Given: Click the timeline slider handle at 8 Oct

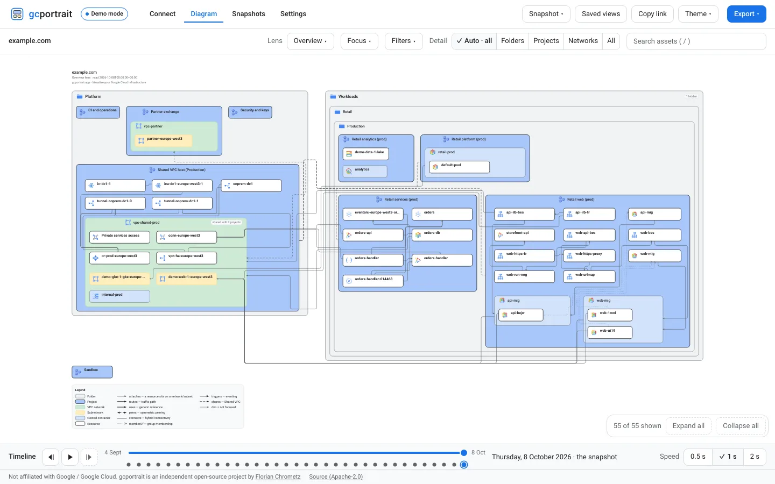Looking at the screenshot, I should tap(464, 453).
